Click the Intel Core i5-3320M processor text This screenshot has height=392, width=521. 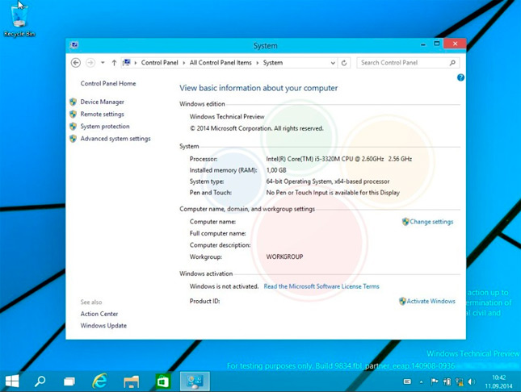[x=339, y=159]
